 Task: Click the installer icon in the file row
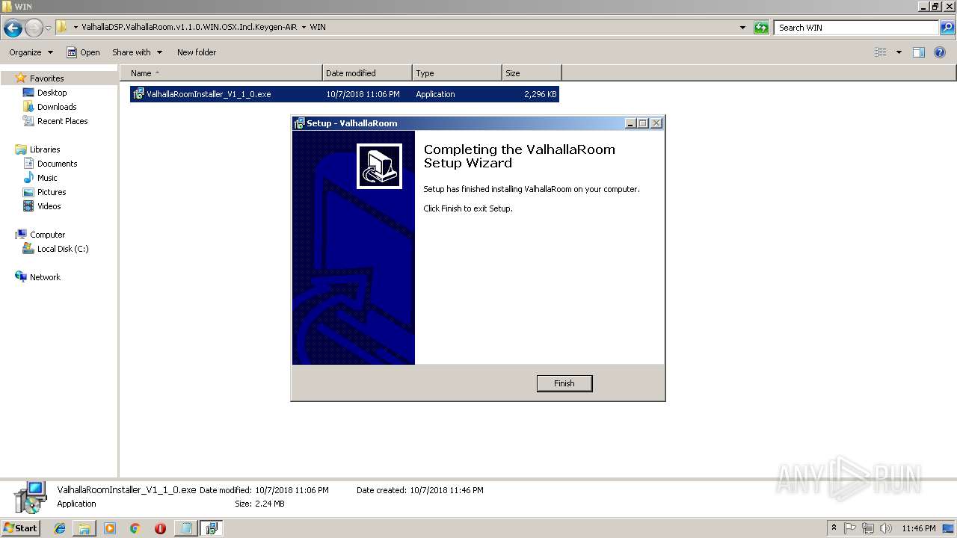point(138,94)
